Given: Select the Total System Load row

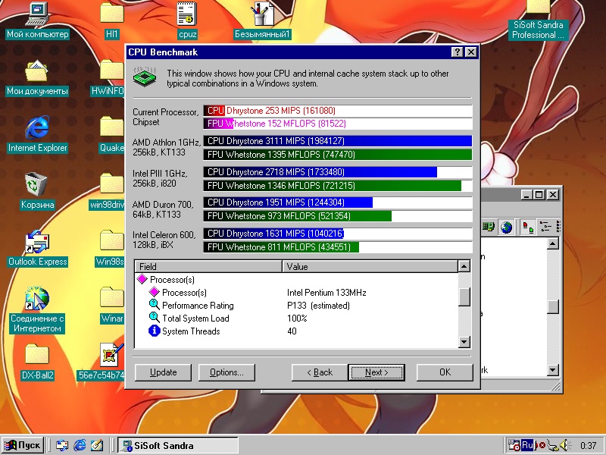Looking at the screenshot, I should coord(296,318).
